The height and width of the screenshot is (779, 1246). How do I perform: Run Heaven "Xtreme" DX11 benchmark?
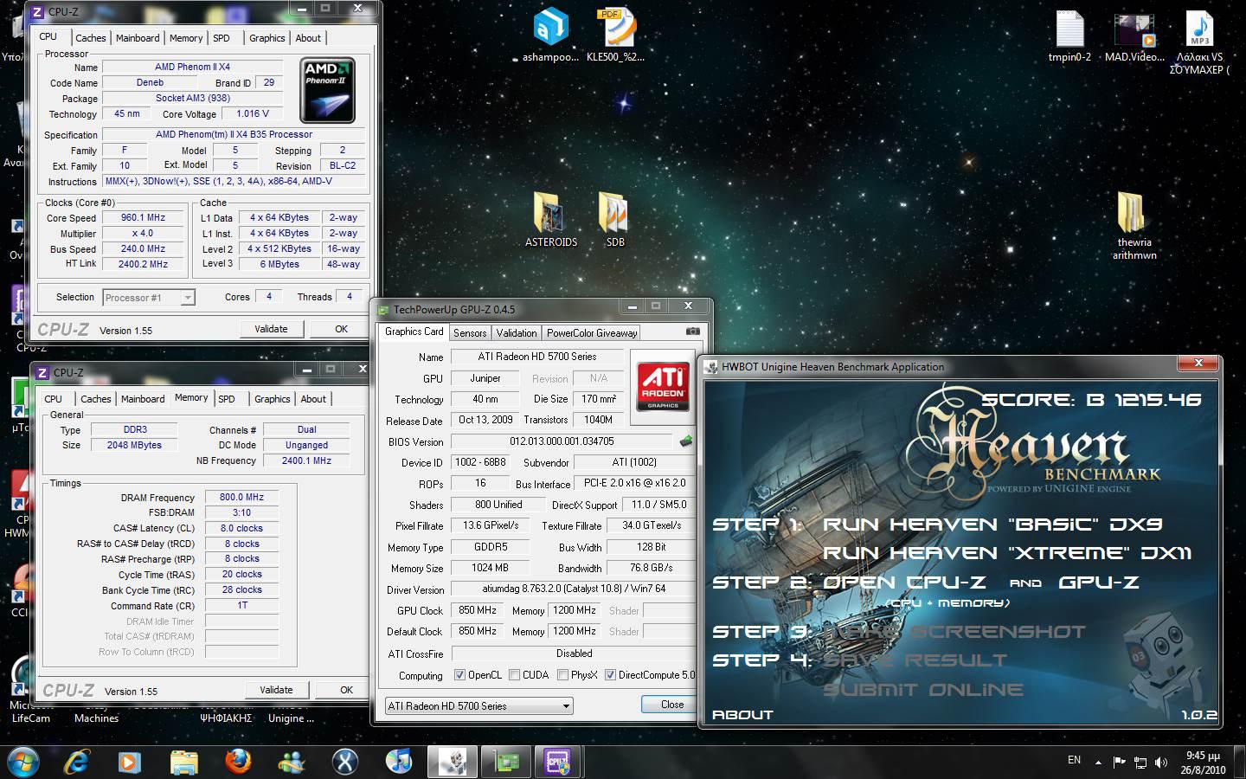[1007, 553]
